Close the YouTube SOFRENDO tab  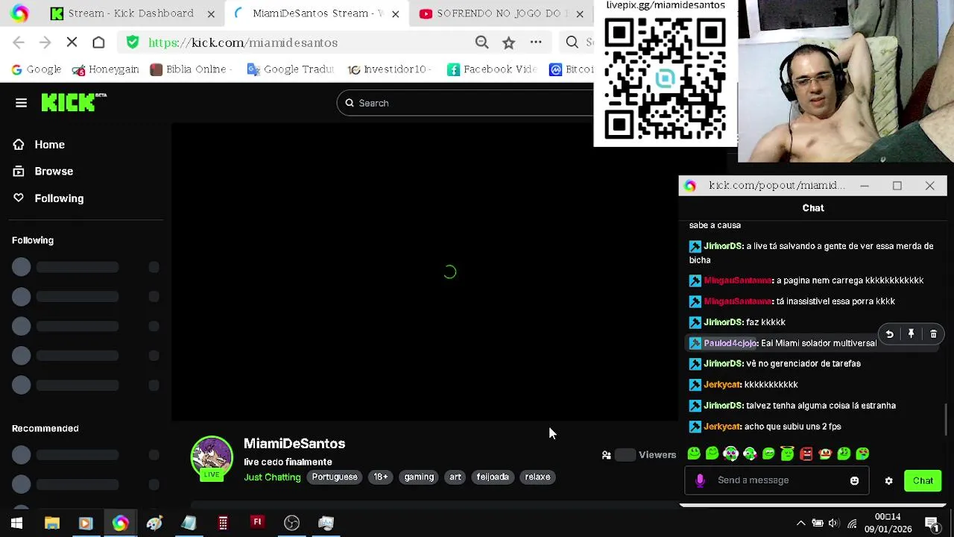(579, 13)
